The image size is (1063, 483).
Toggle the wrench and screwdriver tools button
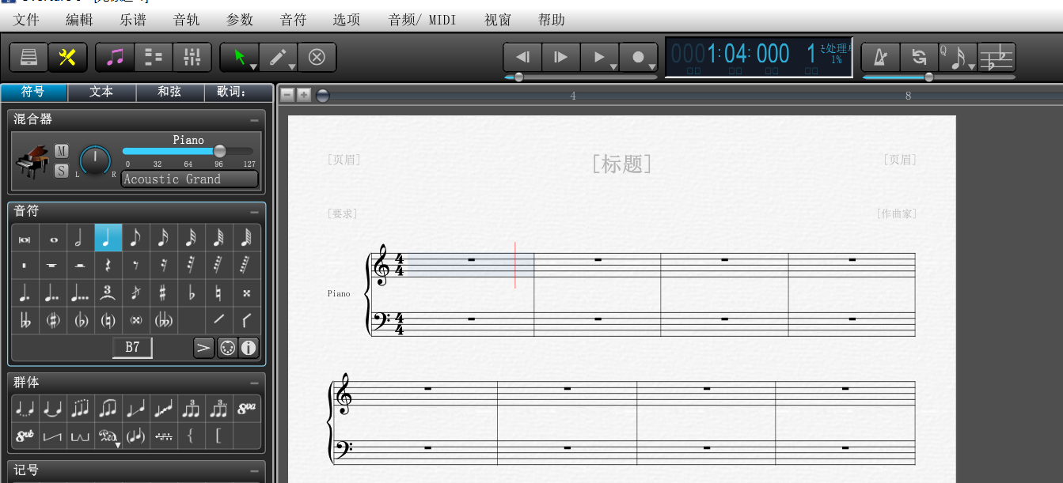pyautogui.click(x=68, y=57)
